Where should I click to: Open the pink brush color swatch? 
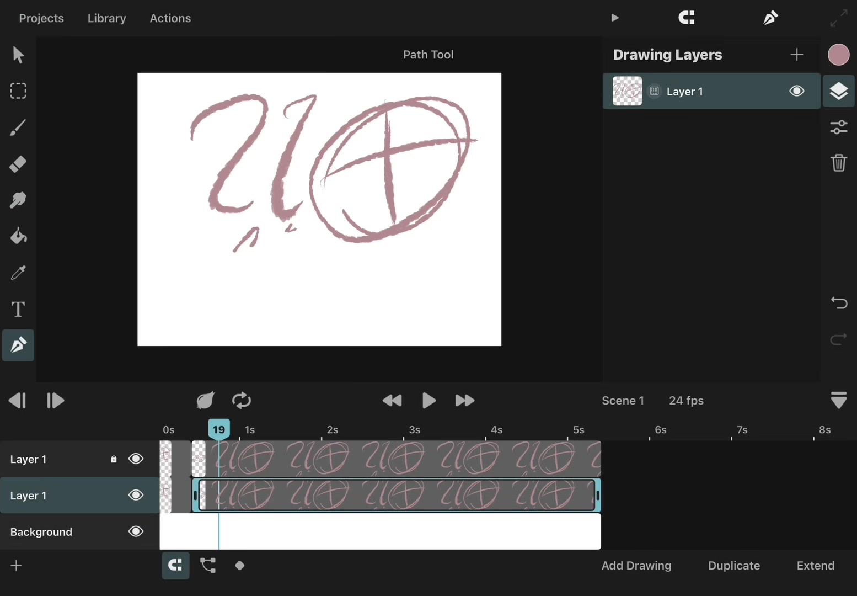tap(838, 55)
